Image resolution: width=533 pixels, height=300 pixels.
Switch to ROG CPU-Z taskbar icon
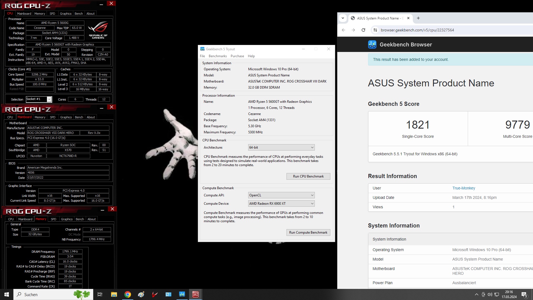(x=196, y=294)
